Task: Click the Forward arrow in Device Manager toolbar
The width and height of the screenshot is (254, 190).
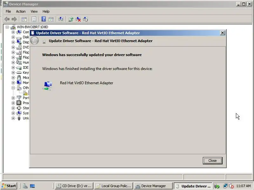Action: 14,19
